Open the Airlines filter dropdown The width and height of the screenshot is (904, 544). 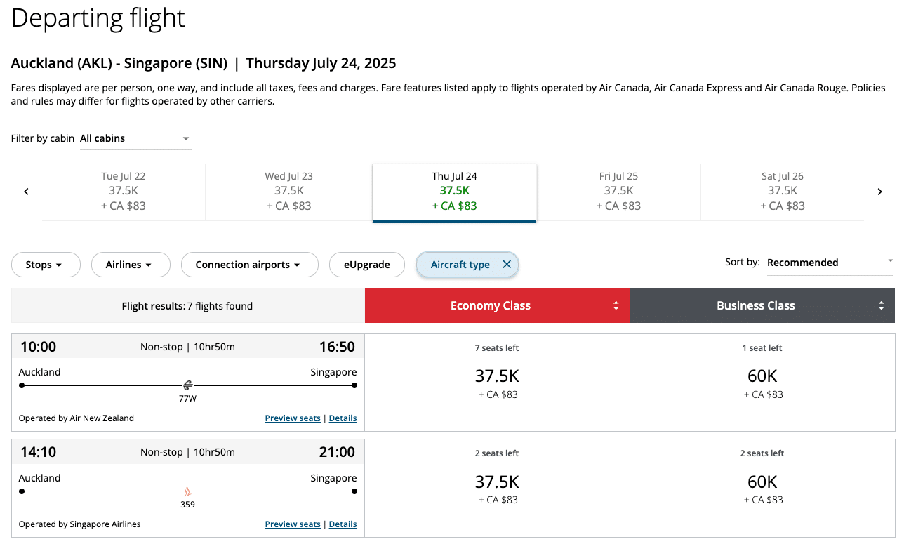click(131, 265)
